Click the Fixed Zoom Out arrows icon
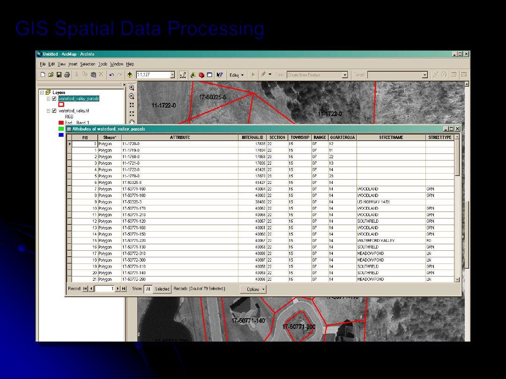Image resolution: width=506 pixels, height=379 pixels. coord(132,114)
